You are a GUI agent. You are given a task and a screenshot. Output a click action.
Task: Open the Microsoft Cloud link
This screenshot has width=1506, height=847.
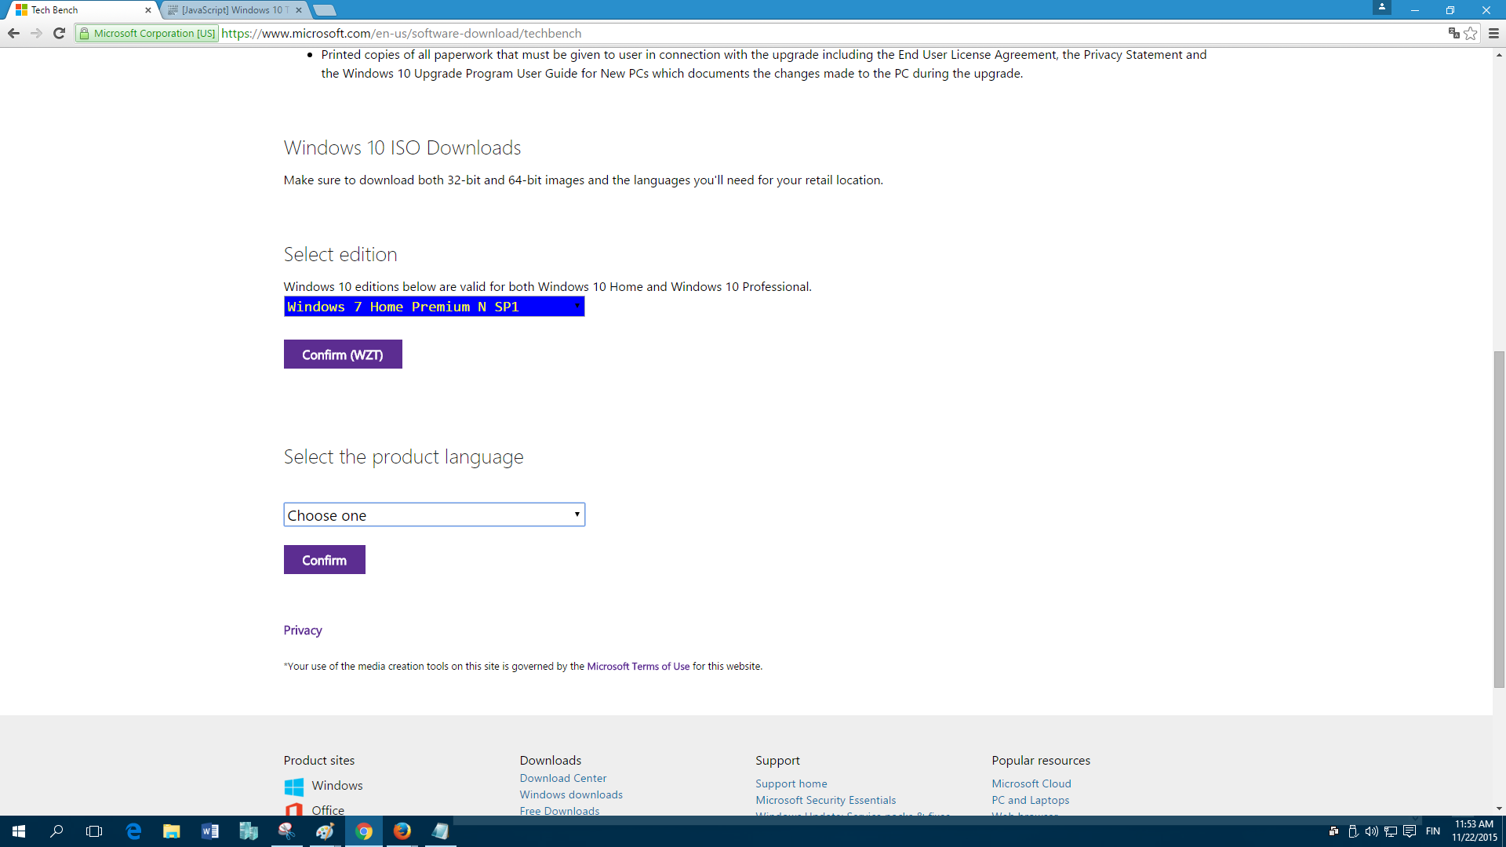pos(1031,783)
